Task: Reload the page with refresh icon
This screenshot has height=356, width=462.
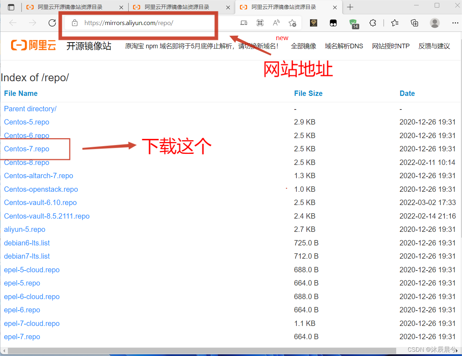Action: pyautogui.click(x=52, y=23)
